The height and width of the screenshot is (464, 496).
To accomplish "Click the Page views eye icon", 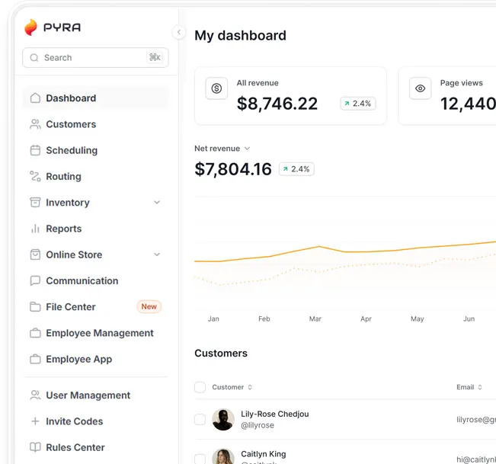I will point(420,88).
